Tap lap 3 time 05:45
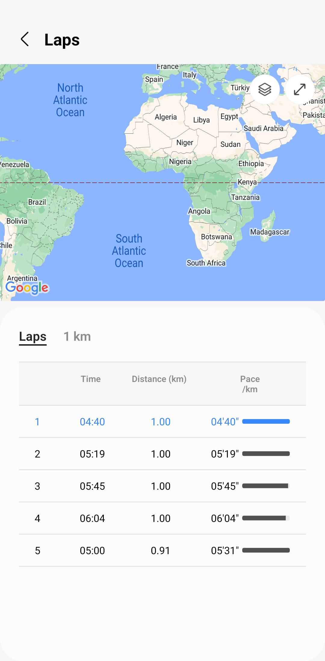The height and width of the screenshot is (661, 325). click(x=92, y=486)
